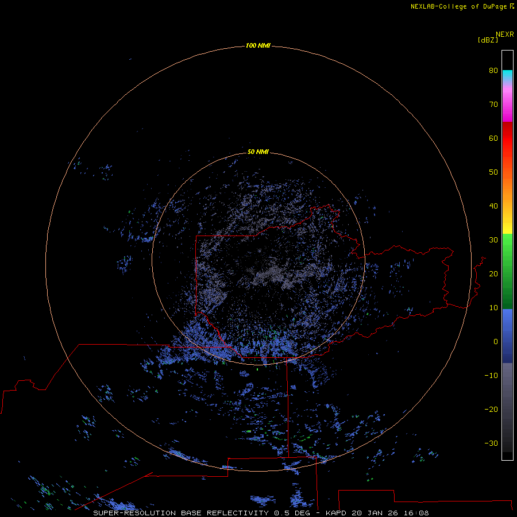Viewport: 517px width, 517px height.
Task: Click the 60 dBZ scale value
Action: click(x=493, y=138)
